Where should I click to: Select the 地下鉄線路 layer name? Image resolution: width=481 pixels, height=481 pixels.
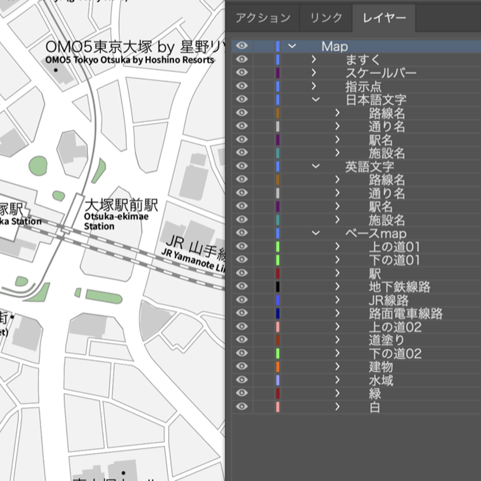(x=400, y=287)
